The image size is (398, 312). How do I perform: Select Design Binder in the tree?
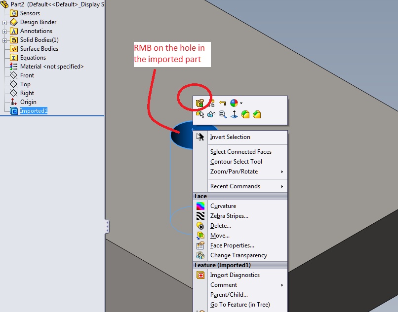coord(38,22)
